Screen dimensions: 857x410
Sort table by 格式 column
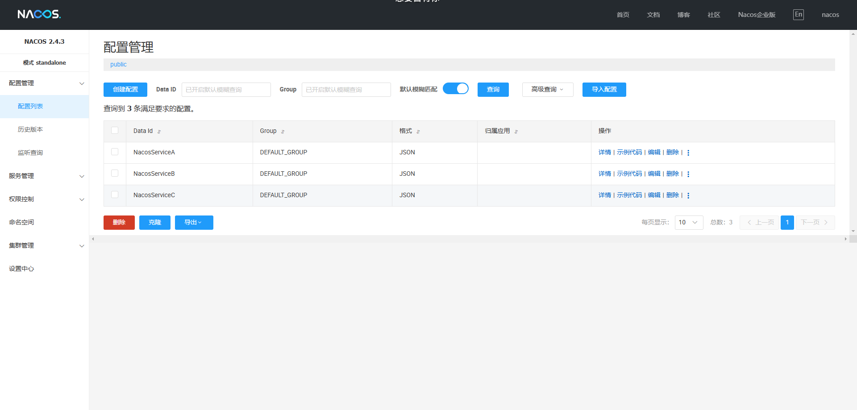pyautogui.click(x=418, y=132)
